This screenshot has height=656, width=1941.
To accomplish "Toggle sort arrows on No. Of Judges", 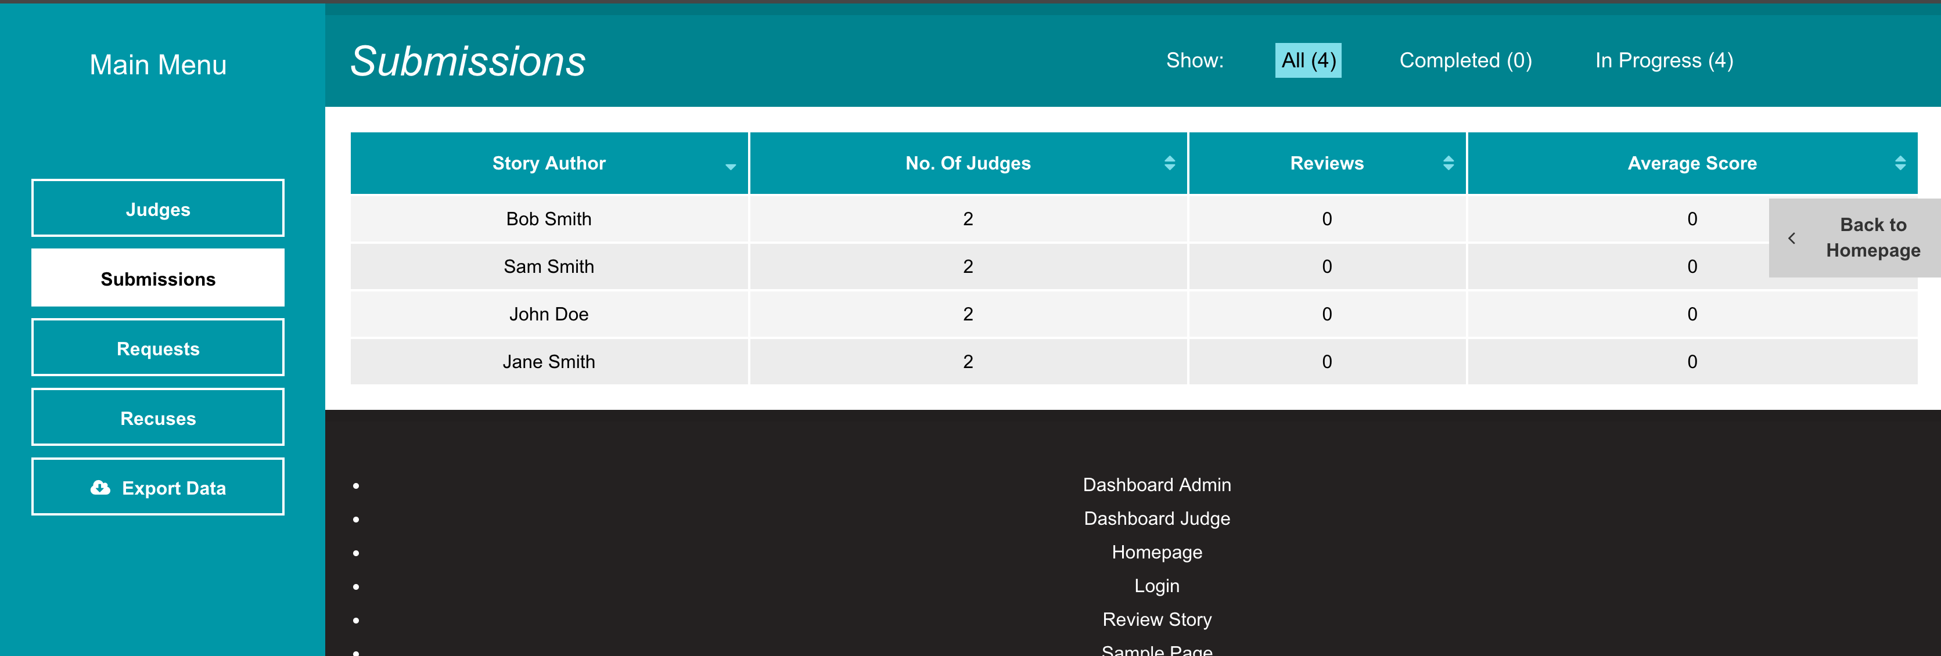I will click(x=1170, y=164).
